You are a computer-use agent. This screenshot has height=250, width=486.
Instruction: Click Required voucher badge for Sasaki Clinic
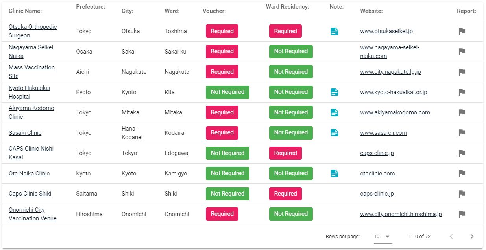222,133
